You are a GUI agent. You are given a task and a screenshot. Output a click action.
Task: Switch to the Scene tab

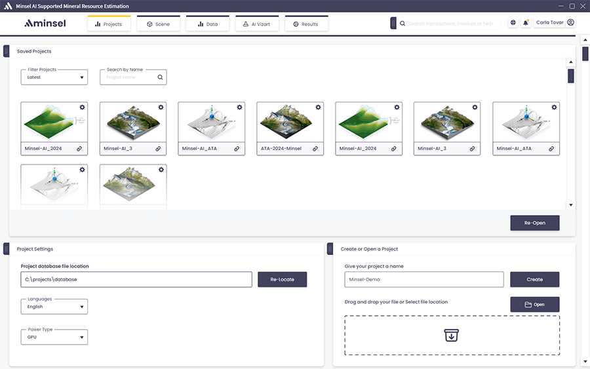click(x=158, y=24)
